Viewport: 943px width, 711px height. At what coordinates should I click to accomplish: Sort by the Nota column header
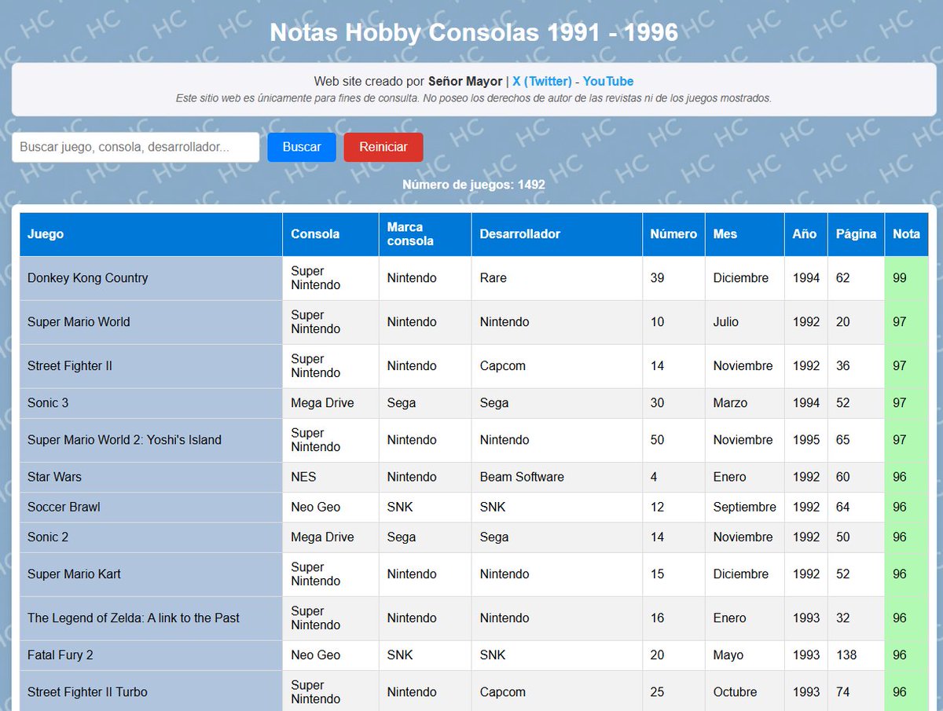pyautogui.click(x=906, y=234)
